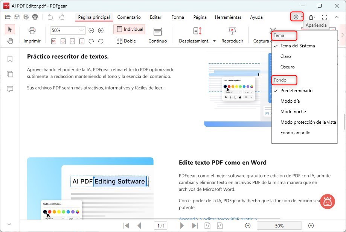Click the Save icon in quick toolbar
The height and width of the screenshot is (232, 346).
click(x=17, y=17)
